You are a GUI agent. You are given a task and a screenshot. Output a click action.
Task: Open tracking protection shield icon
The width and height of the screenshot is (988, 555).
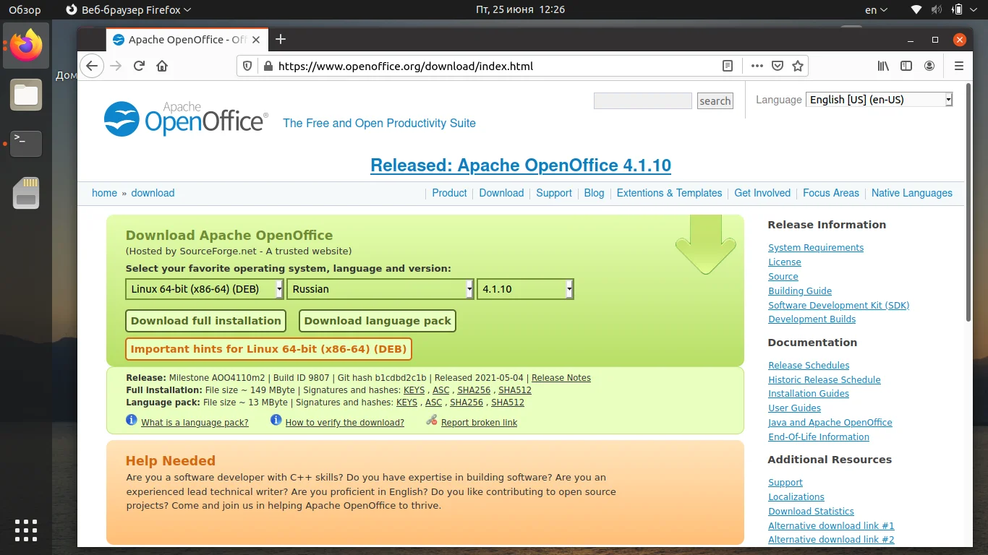tap(247, 66)
